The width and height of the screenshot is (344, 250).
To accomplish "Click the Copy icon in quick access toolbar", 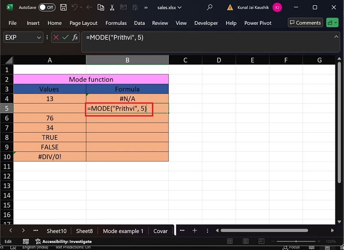I will click(101, 8).
